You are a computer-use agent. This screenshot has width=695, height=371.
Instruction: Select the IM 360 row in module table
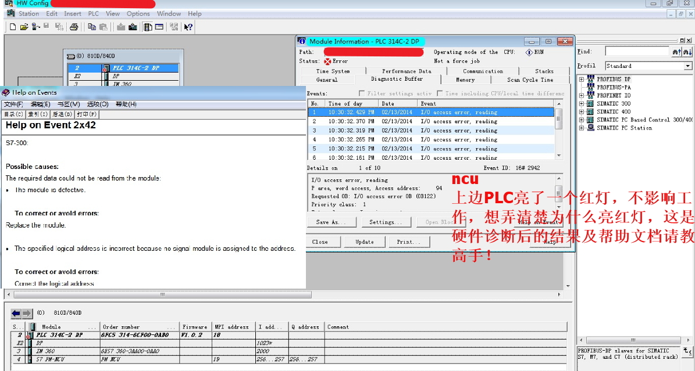point(289,351)
